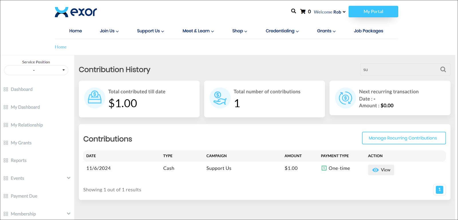Select page 1 in pagination
The image size is (458, 220).
439,190
